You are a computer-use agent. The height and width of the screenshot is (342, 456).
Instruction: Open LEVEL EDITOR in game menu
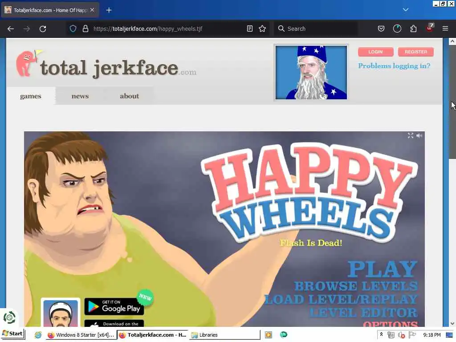tap(363, 313)
